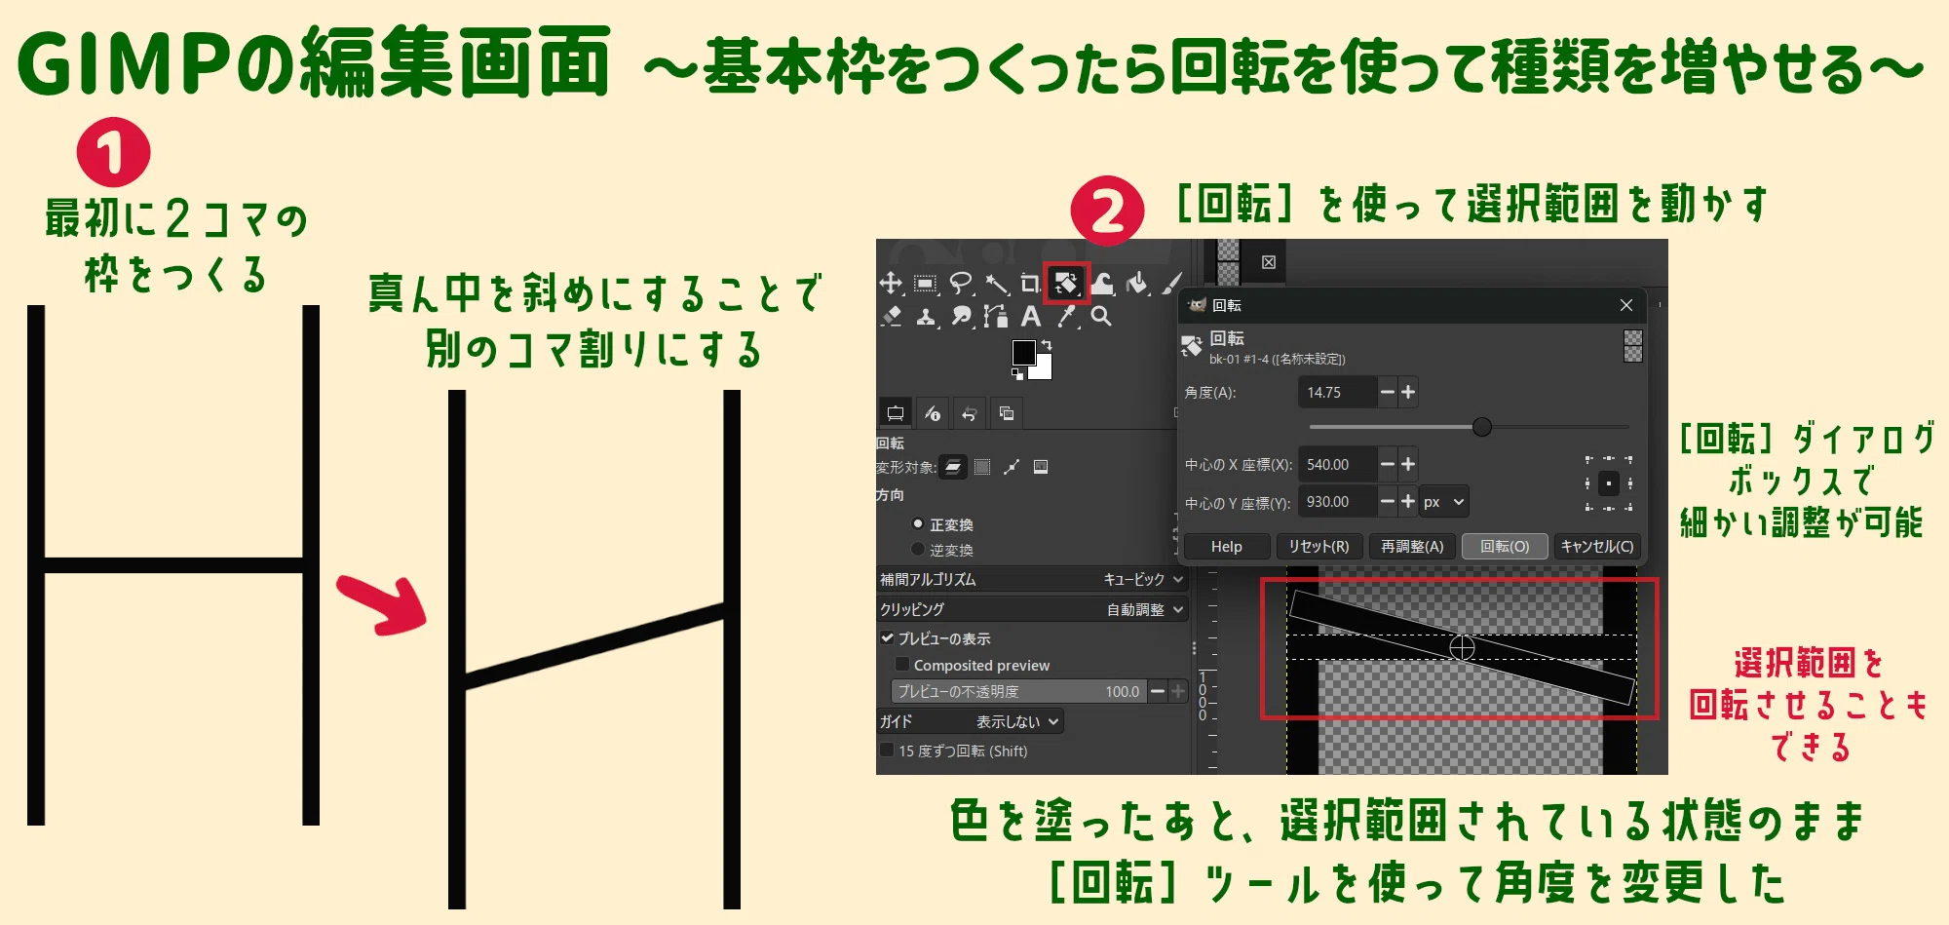Screen dimensions: 1949x925
Task: Select the Zoom magnifier tool
Action: click(x=1101, y=316)
